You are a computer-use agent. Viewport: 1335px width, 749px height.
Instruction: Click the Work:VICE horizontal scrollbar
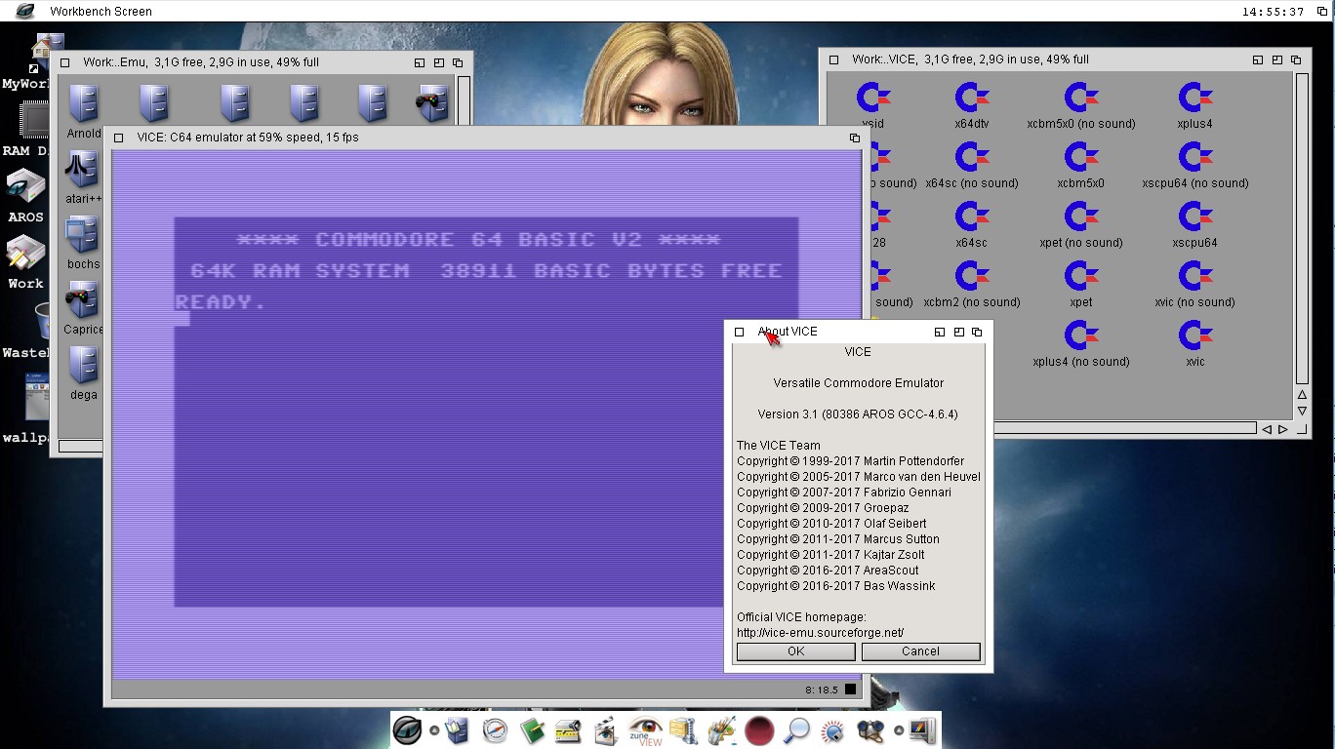[1124, 428]
